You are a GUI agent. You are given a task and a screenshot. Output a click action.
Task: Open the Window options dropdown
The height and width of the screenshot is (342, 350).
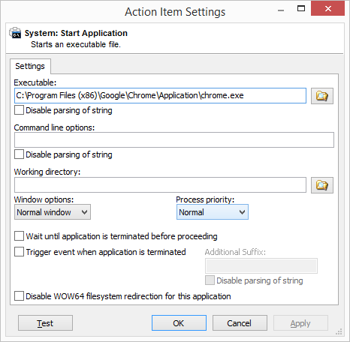[53, 212]
